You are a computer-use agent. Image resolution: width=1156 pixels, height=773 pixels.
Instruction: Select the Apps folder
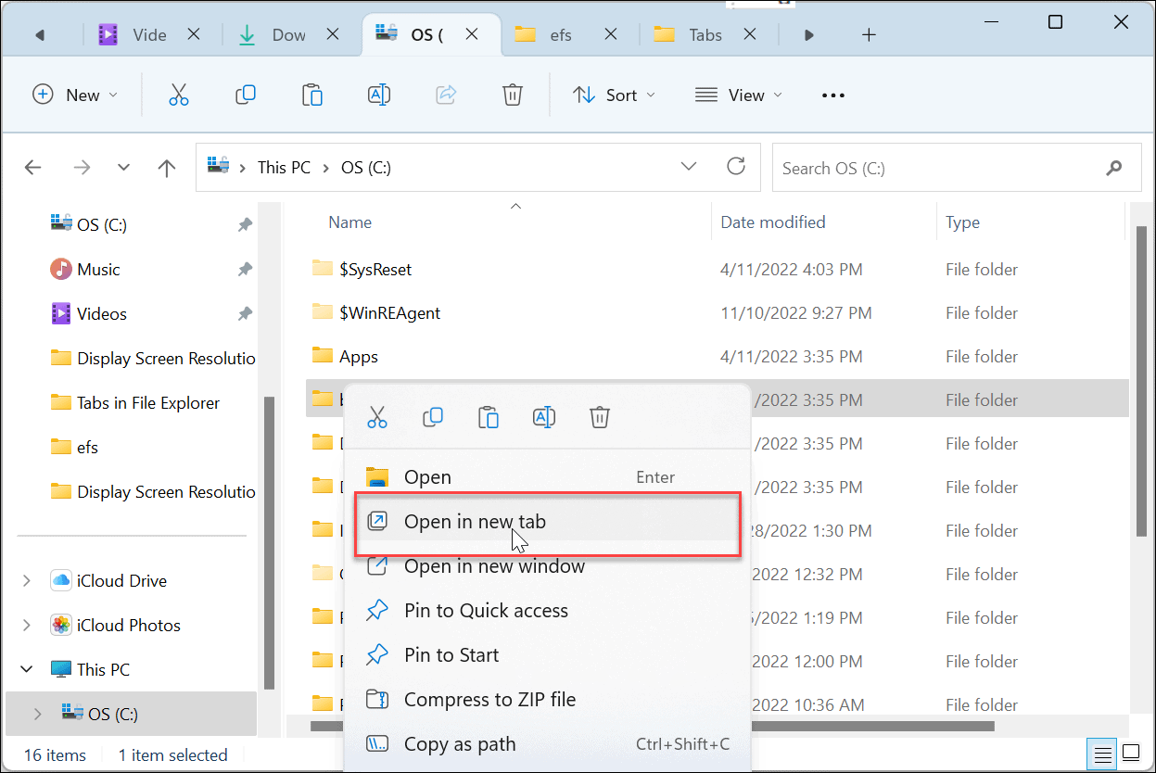pyautogui.click(x=359, y=357)
